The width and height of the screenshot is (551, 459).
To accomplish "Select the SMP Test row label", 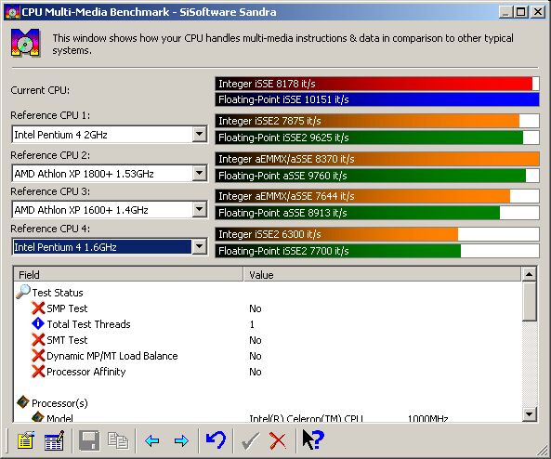I will 67,308.
